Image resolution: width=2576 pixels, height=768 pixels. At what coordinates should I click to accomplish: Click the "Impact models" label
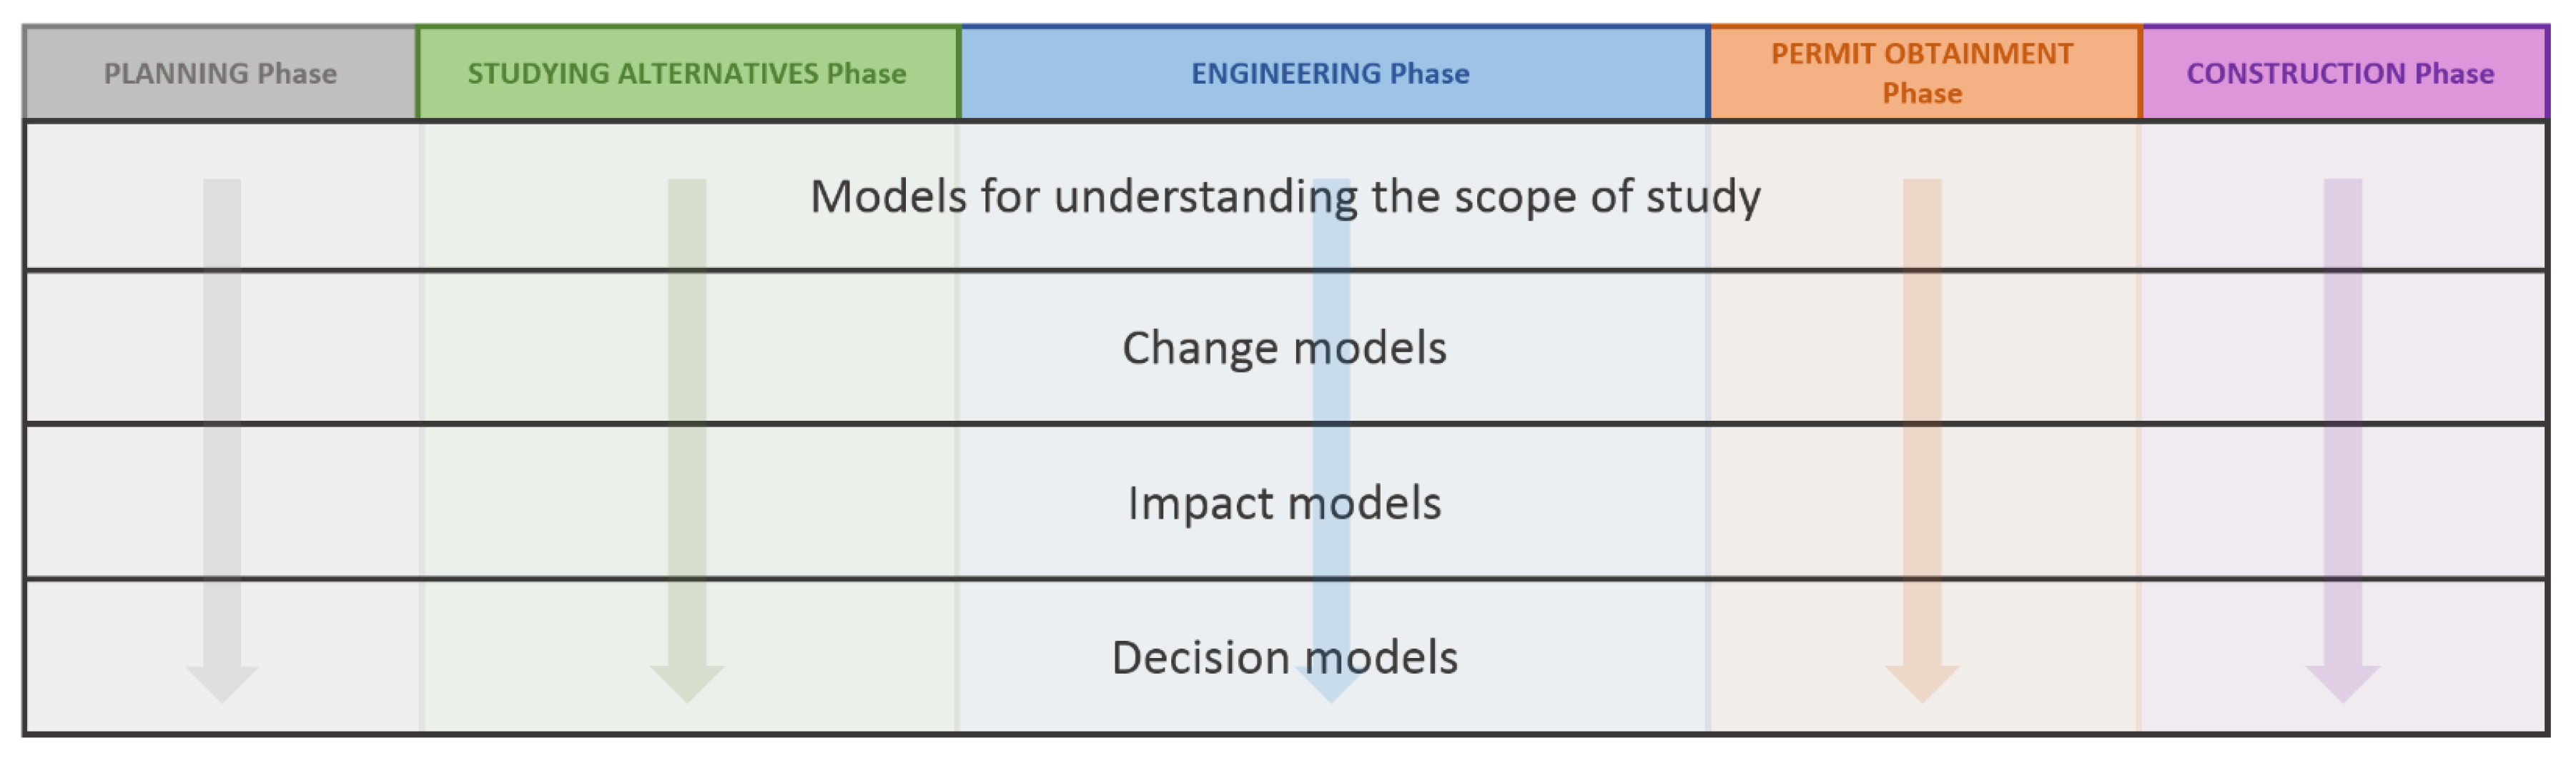[x=1284, y=502]
